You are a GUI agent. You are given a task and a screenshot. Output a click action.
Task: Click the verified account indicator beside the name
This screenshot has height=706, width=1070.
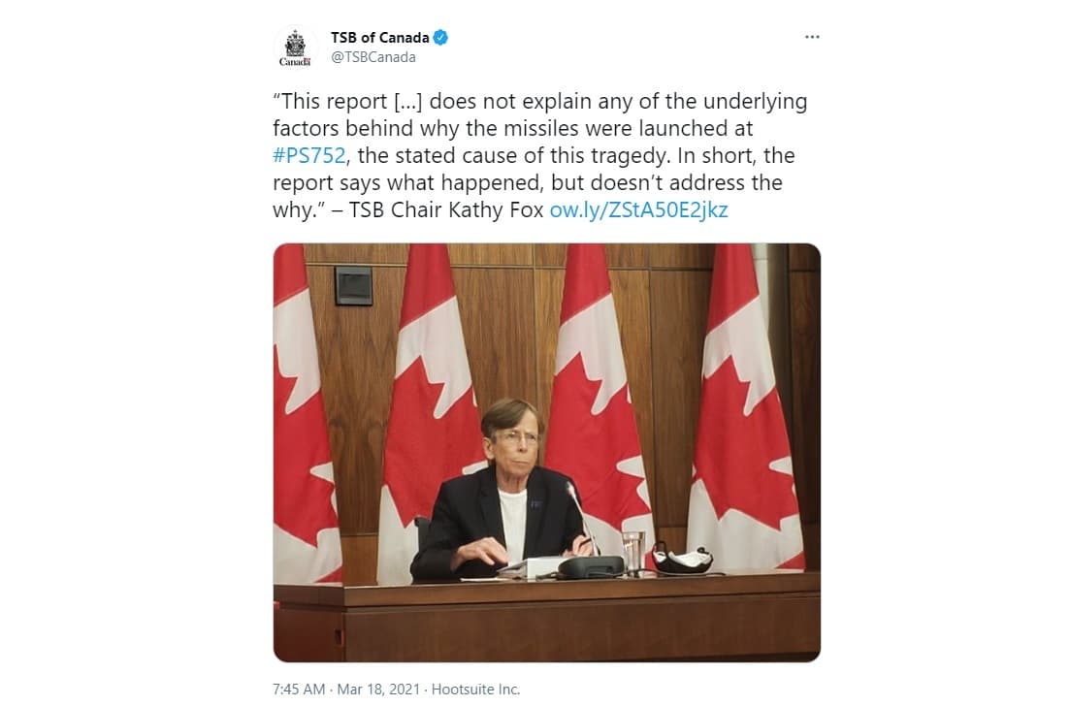[x=442, y=37]
